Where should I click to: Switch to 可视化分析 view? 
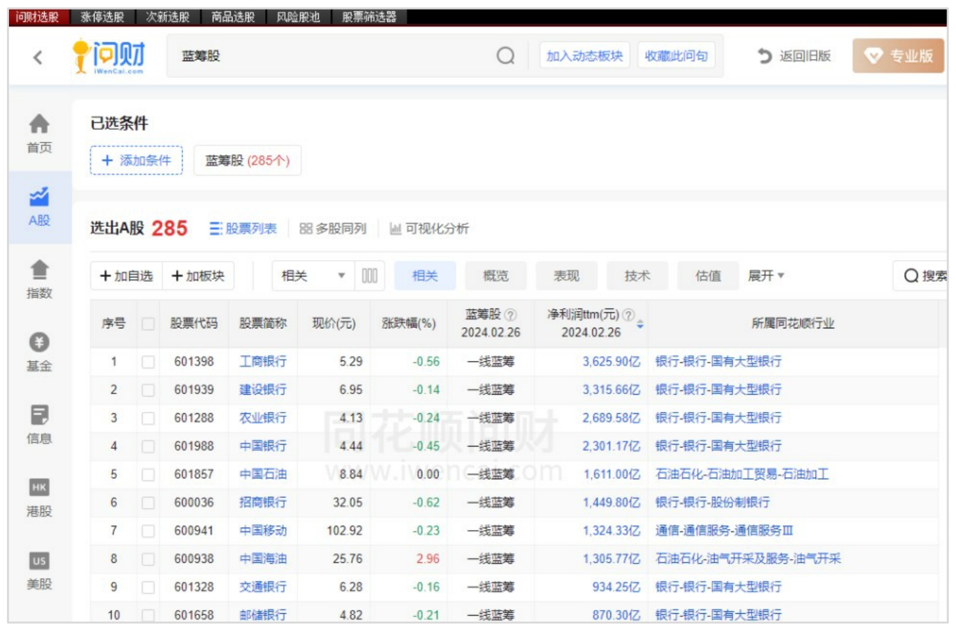(x=429, y=229)
